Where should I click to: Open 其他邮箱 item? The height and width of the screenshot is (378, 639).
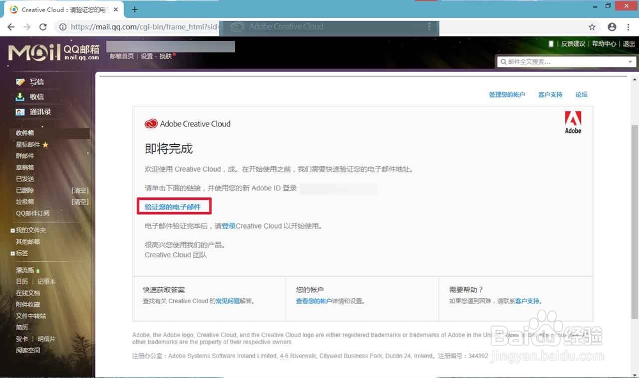coord(27,241)
